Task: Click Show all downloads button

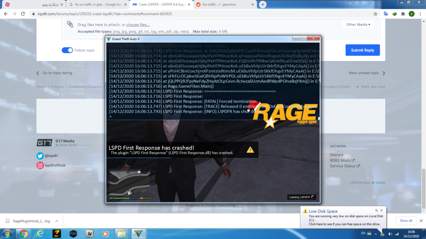Action: 406,221
